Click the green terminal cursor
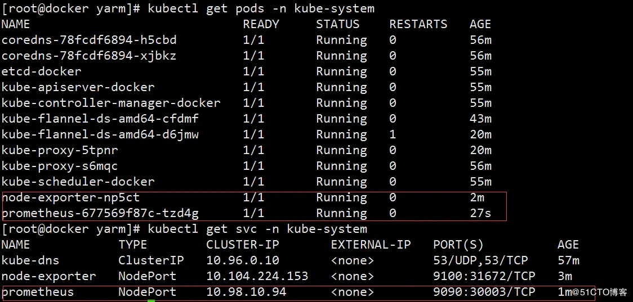Screen dimensions: 633x302 pos(151,300)
